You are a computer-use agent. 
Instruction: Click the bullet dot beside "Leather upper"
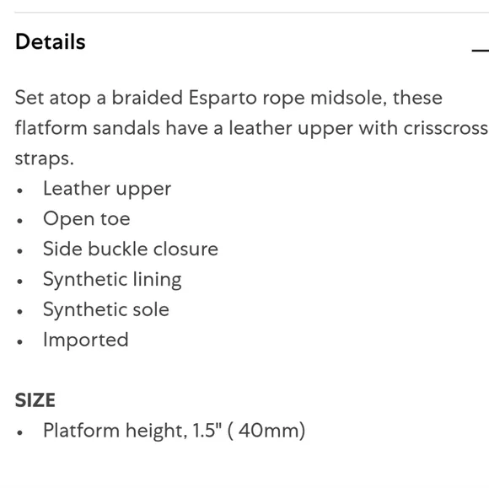[x=20, y=190]
